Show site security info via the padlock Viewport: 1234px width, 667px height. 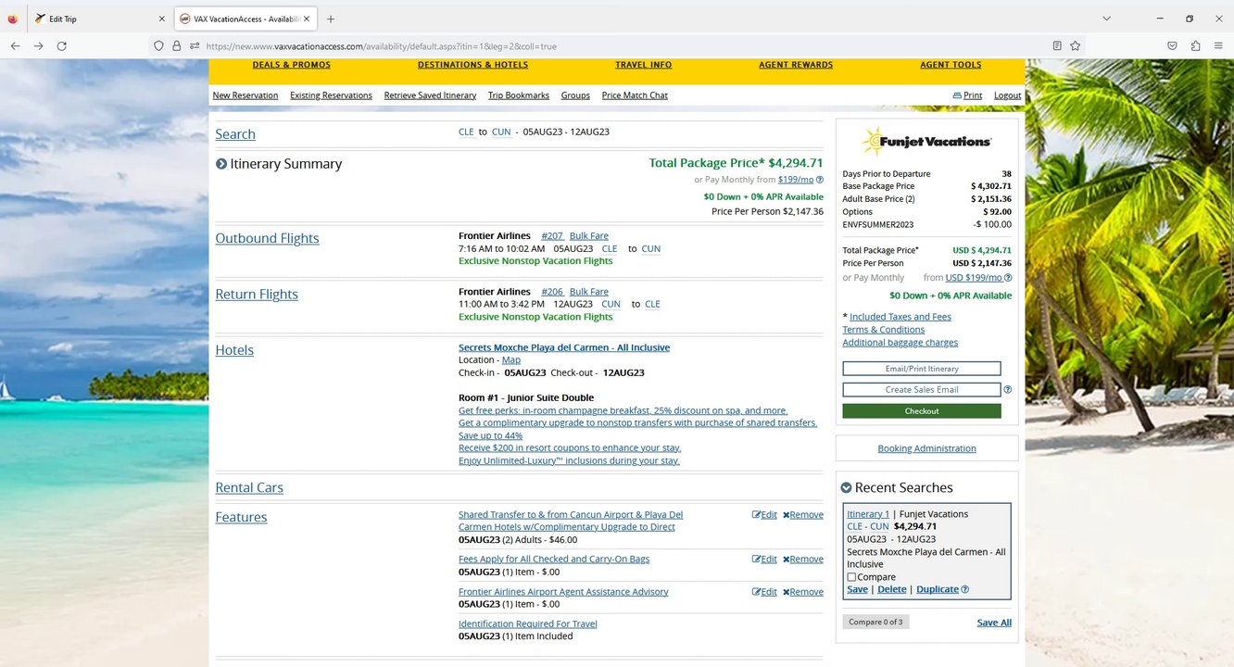click(176, 45)
